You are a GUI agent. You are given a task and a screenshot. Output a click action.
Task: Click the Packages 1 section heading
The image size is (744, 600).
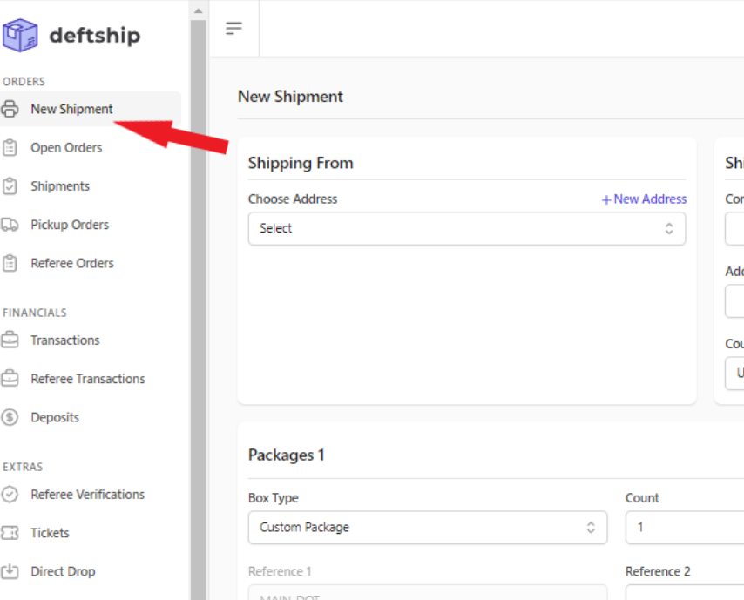coord(286,455)
